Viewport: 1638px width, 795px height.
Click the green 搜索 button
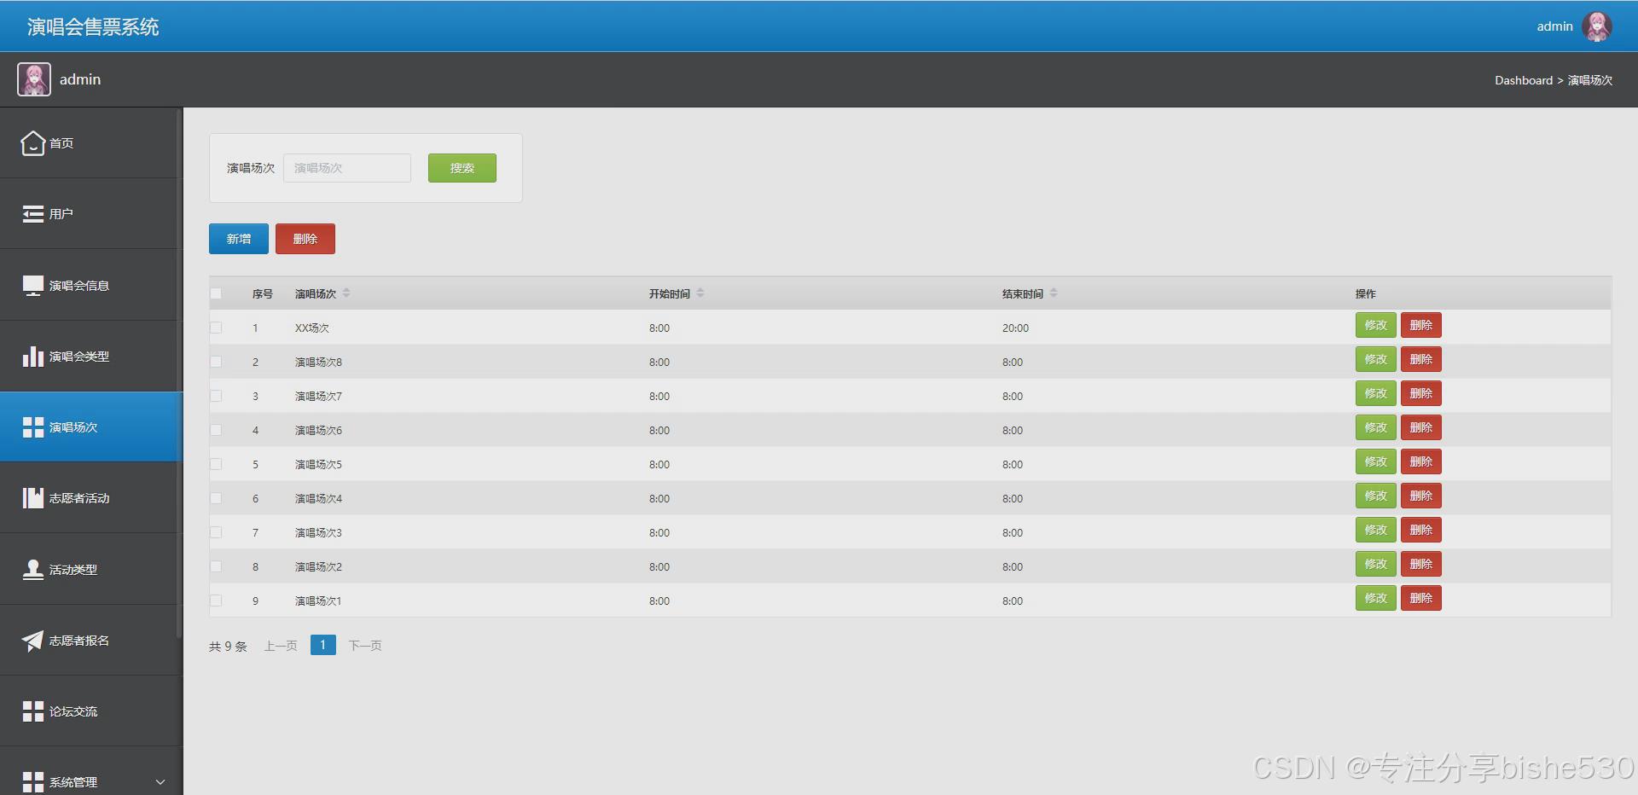tap(462, 168)
